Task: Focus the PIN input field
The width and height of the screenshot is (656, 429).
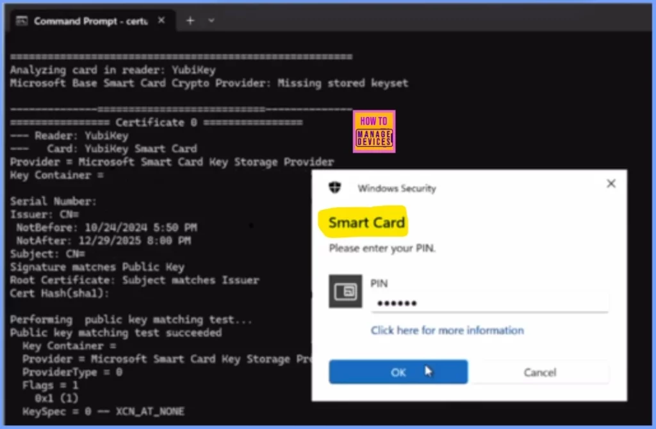Action: (489, 303)
